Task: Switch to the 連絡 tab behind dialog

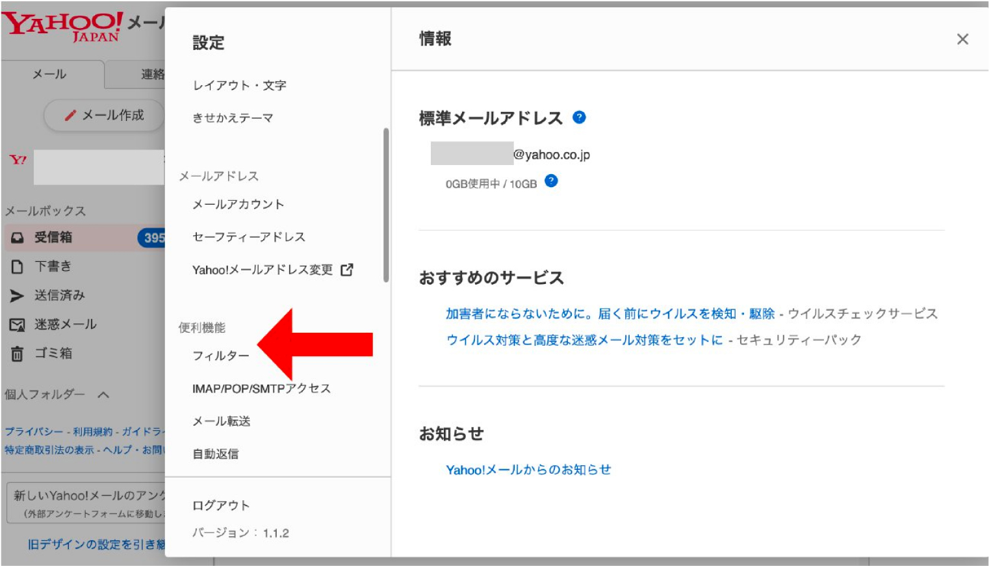Action: point(135,74)
